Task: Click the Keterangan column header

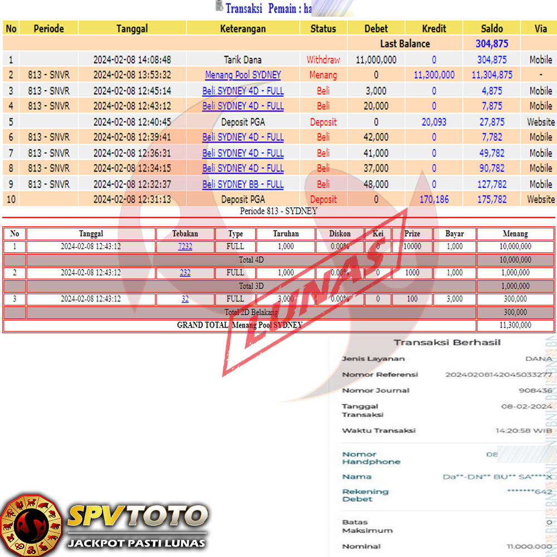Action: point(243,28)
